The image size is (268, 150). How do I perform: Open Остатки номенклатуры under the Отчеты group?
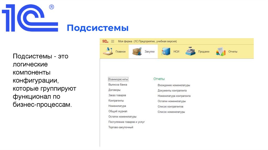pyautogui.click(x=172, y=101)
